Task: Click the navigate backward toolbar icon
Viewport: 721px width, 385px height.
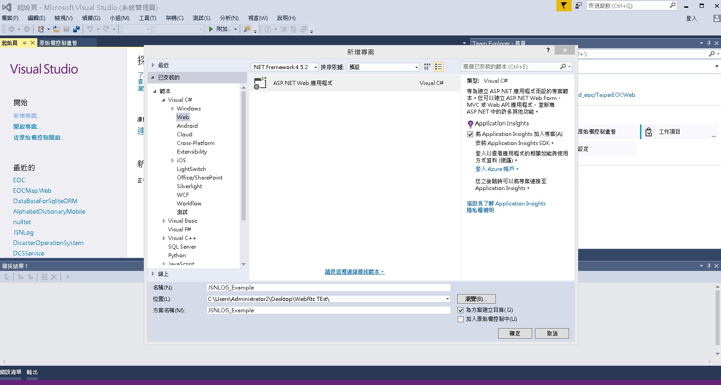Action: (11, 29)
